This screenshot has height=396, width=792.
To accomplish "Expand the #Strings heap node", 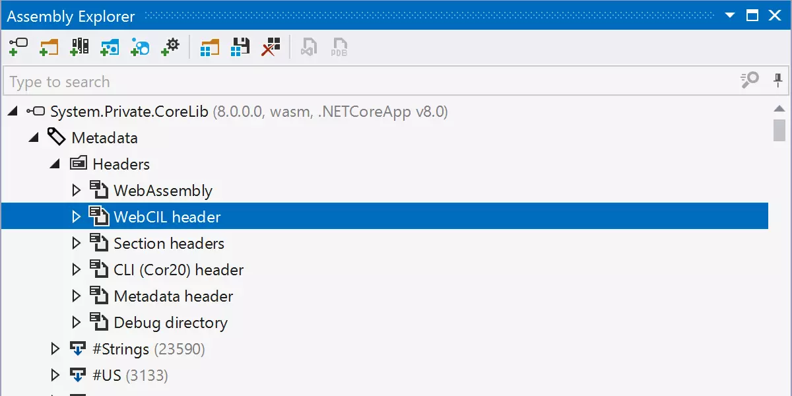I will (x=55, y=349).
